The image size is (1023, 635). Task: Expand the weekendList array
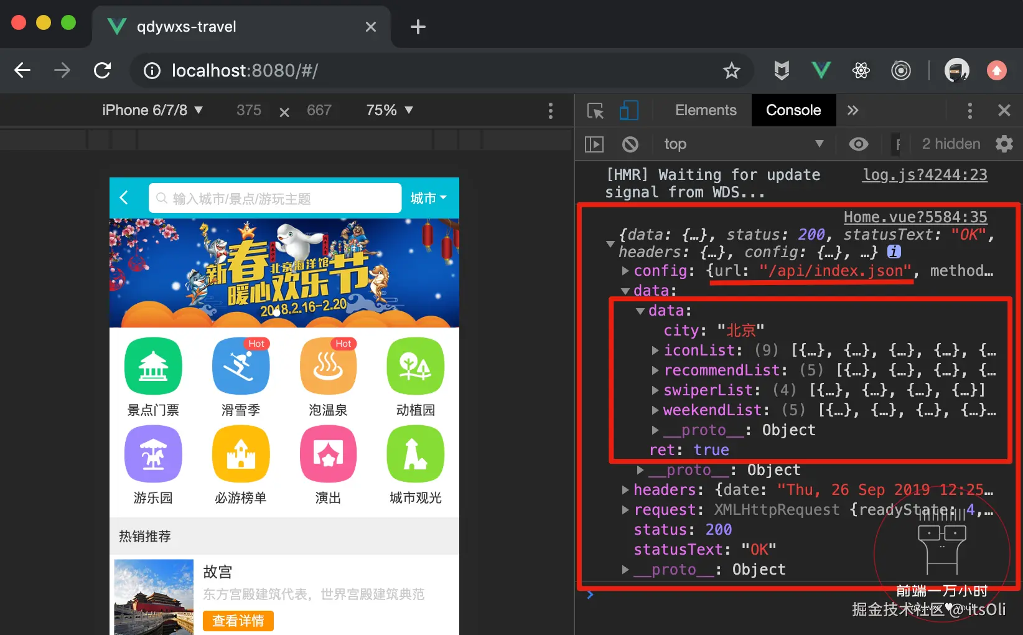pos(655,410)
